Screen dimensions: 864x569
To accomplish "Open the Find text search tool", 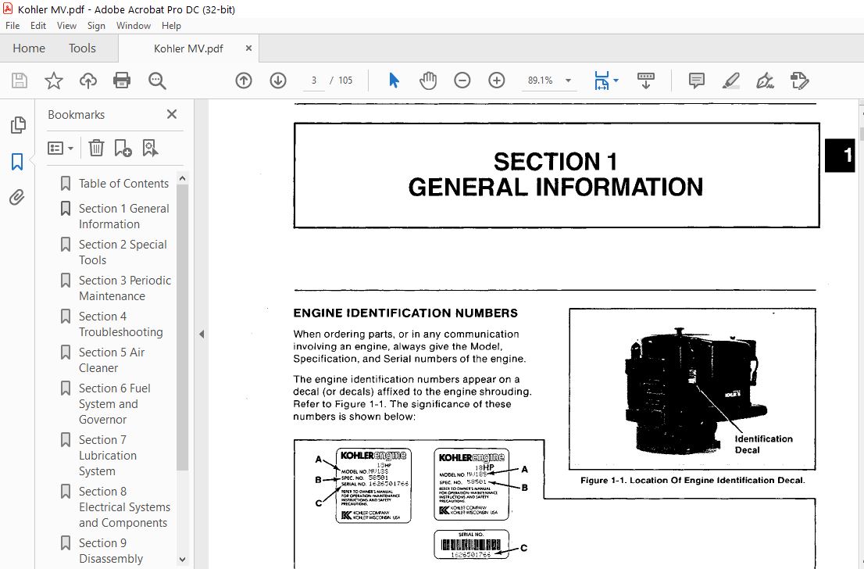I will pyautogui.click(x=156, y=81).
